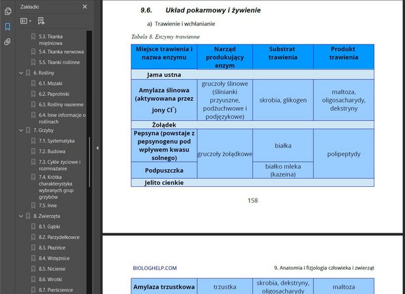
Task: Click bookmark icon next to 8.5. Nicienie
Action: pyautogui.click(x=33, y=269)
